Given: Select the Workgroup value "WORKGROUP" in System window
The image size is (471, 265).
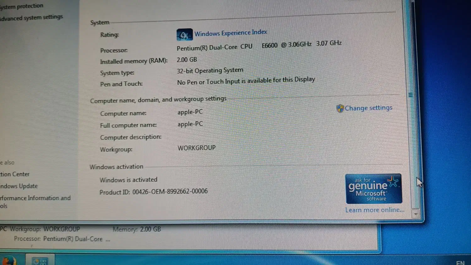Looking at the screenshot, I should coord(197,148).
